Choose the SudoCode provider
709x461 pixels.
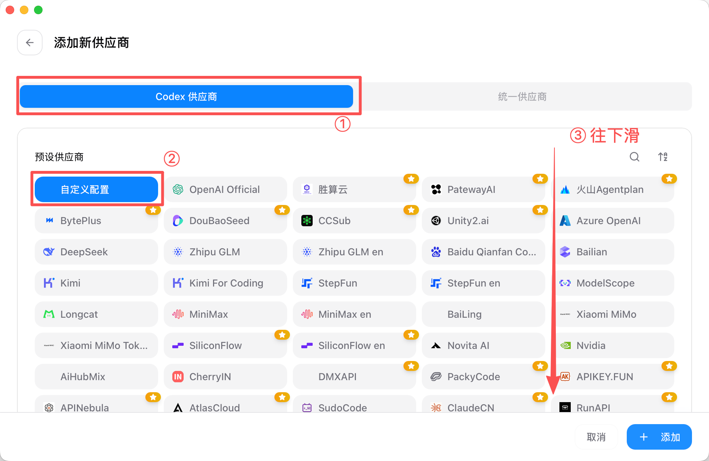(x=354, y=404)
